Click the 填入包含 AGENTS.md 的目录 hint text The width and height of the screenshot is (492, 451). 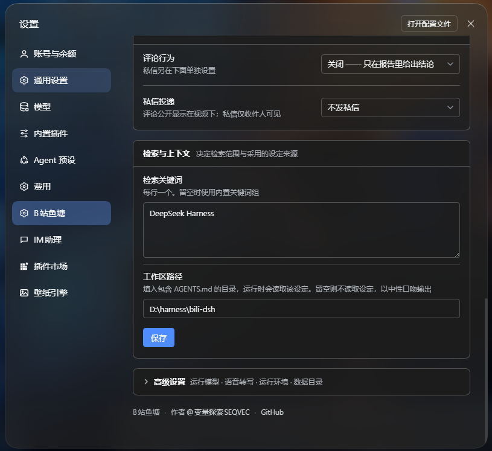point(287,289)
